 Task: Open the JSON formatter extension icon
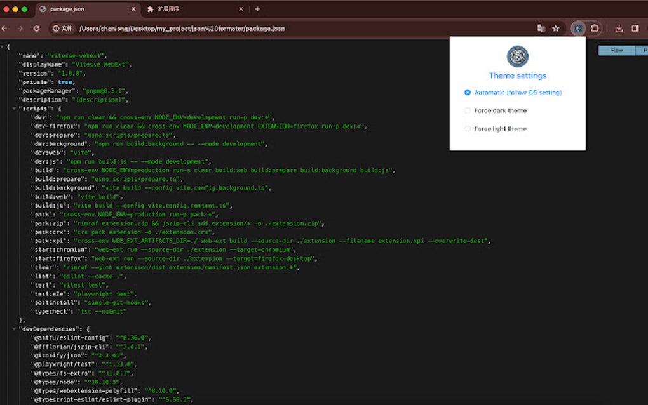point(578,29)
